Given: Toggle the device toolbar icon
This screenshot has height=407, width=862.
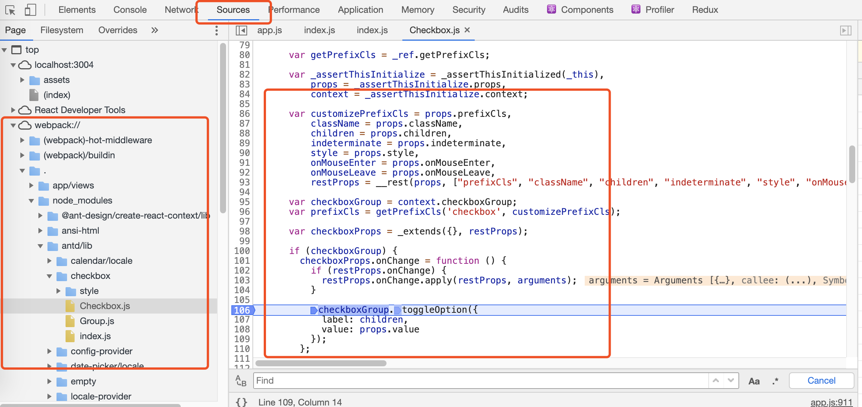Looking at the screenshot, I should click(x=30, y=10).
